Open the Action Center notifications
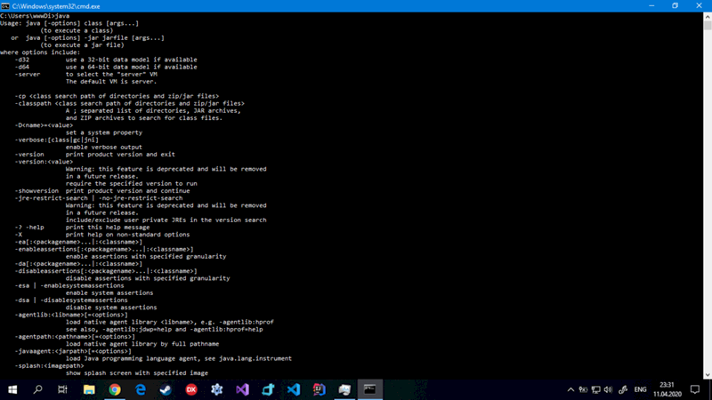Viewport: 712px width, 400px height. [x=696, y=389]
